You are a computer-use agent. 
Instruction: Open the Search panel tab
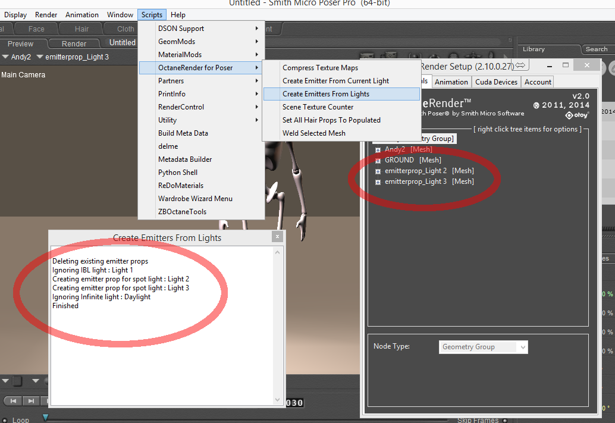pos(597,49)
